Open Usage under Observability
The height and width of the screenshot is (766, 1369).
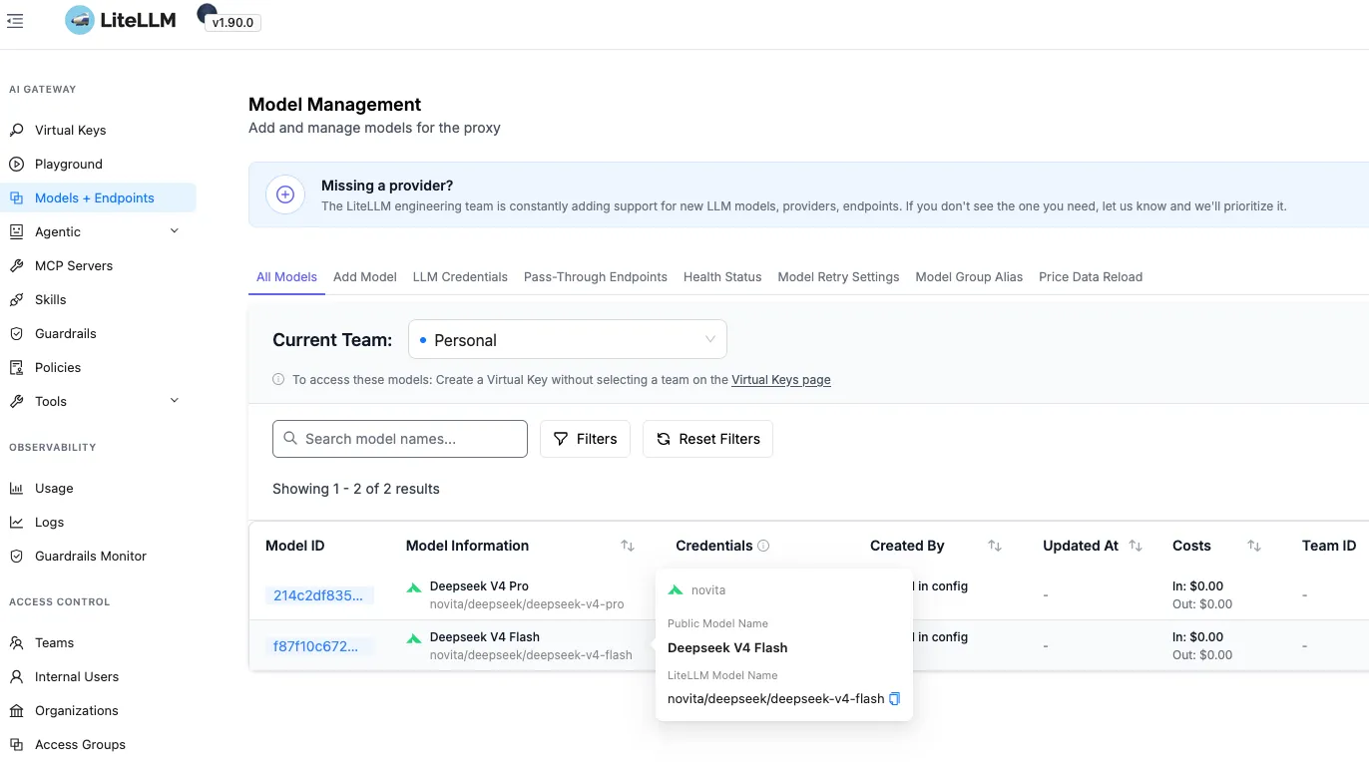tap(54, 488)
